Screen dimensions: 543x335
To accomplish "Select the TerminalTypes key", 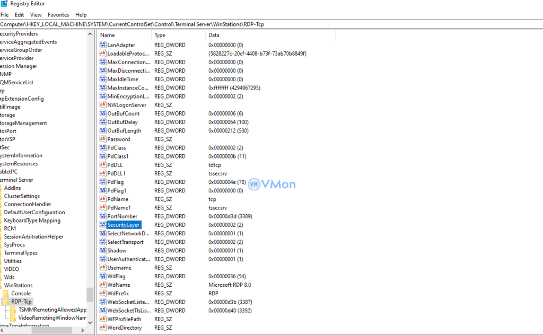I will coord(21,253).
